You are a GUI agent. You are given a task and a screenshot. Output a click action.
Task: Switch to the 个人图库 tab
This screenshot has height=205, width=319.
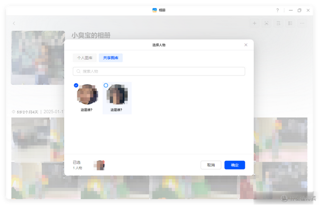[x=85, y=58]
